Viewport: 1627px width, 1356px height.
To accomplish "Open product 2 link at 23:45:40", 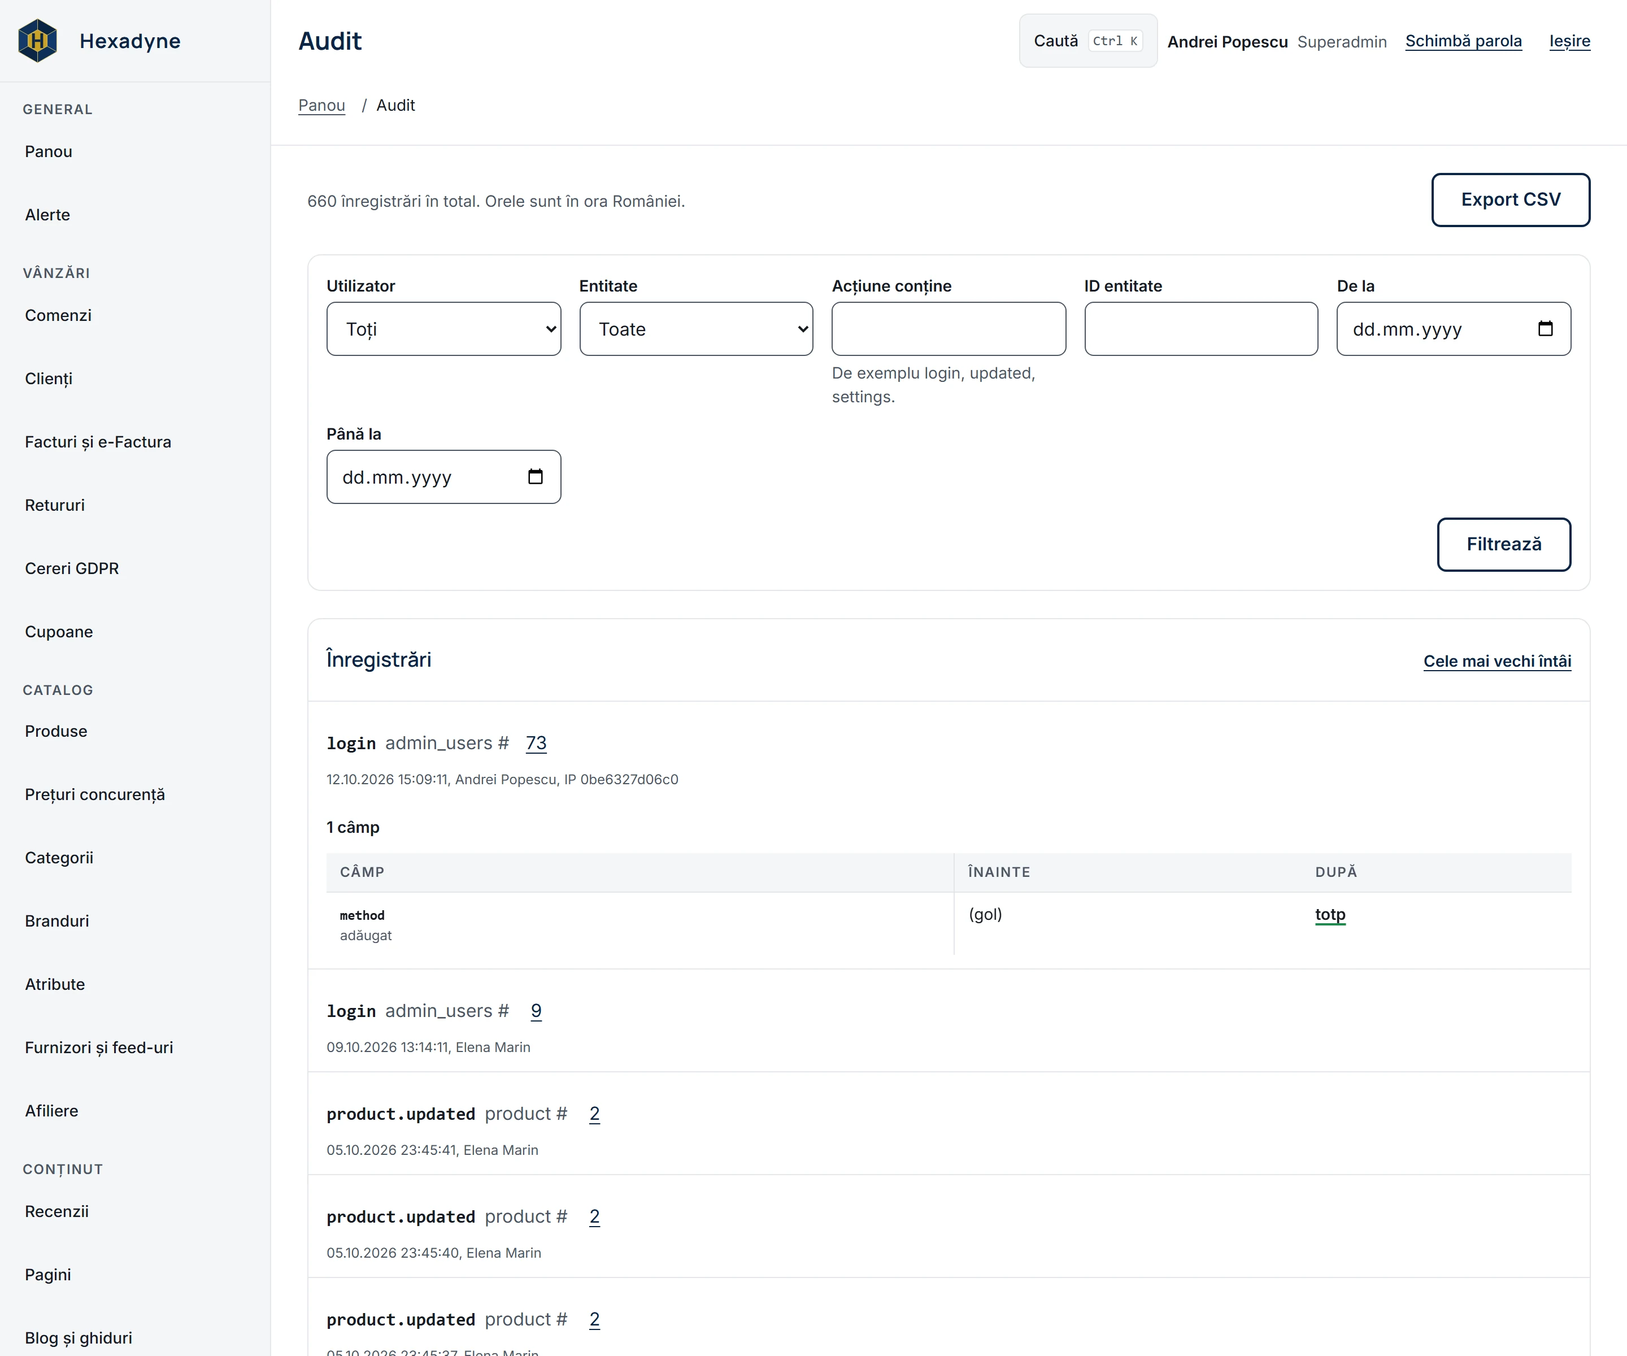I will (594, 1216).
